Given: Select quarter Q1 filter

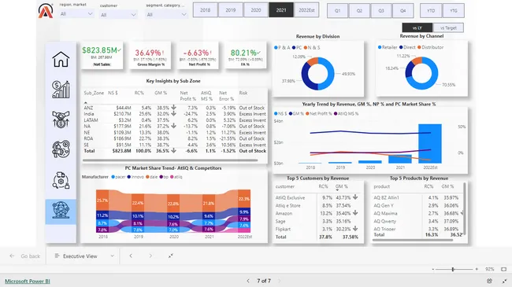Looking at the screenshot, I should [338, 10].
